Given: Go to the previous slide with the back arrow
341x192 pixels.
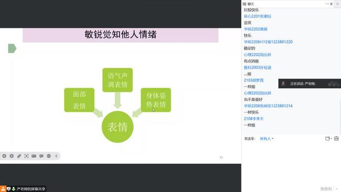Looking at the screenshot, I should tap(4, 156).
